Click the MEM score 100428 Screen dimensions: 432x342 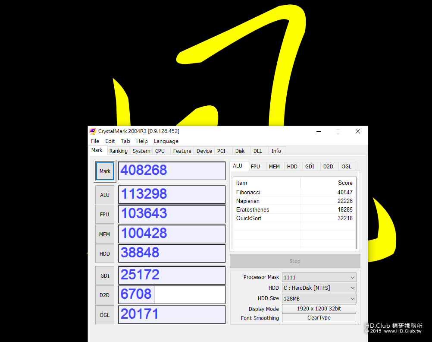point(172,234)
